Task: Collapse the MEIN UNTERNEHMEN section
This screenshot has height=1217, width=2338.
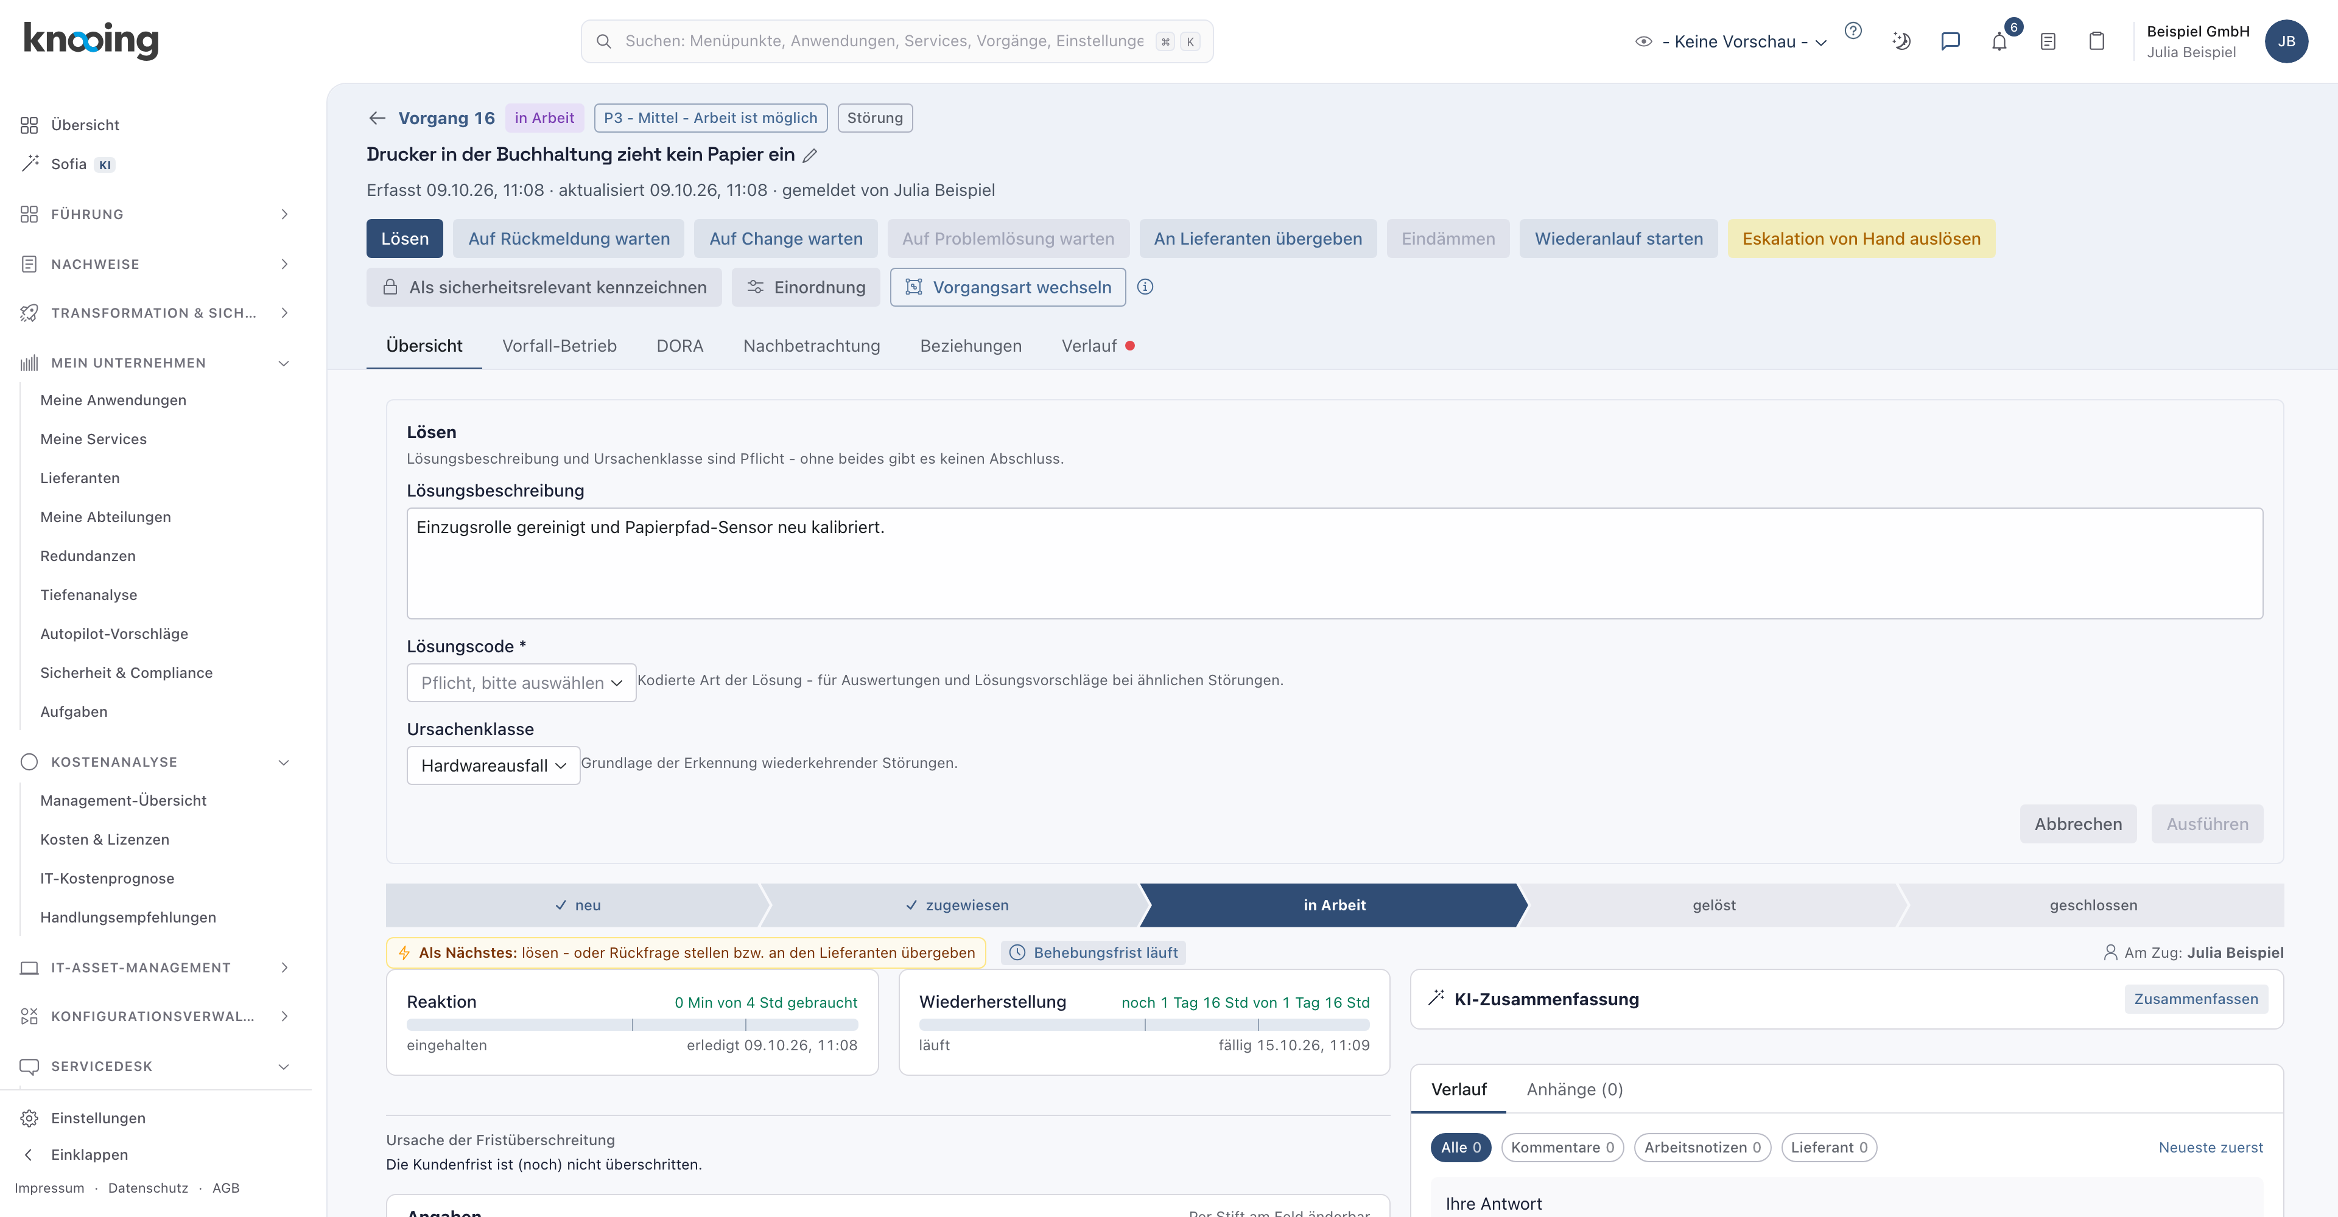Action: pos(156,363)
